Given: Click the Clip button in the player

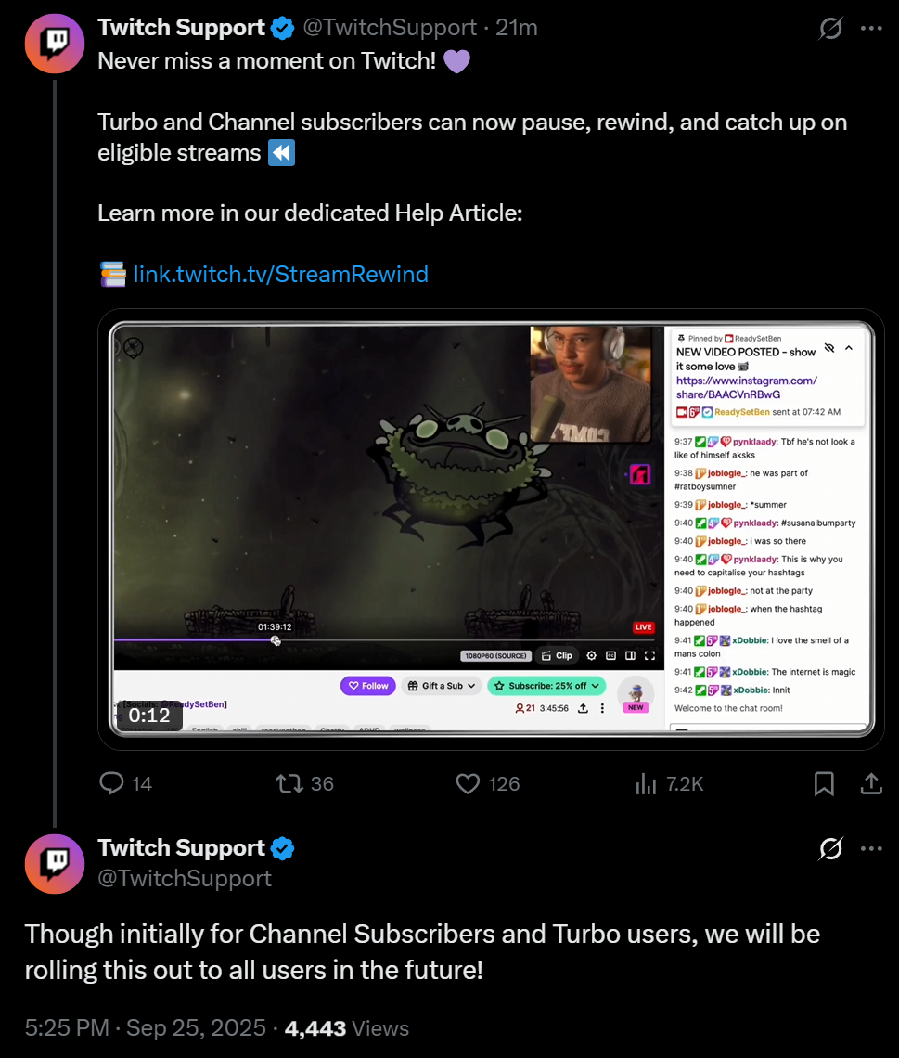Looking at the screenshot, I should coord(557,655).
